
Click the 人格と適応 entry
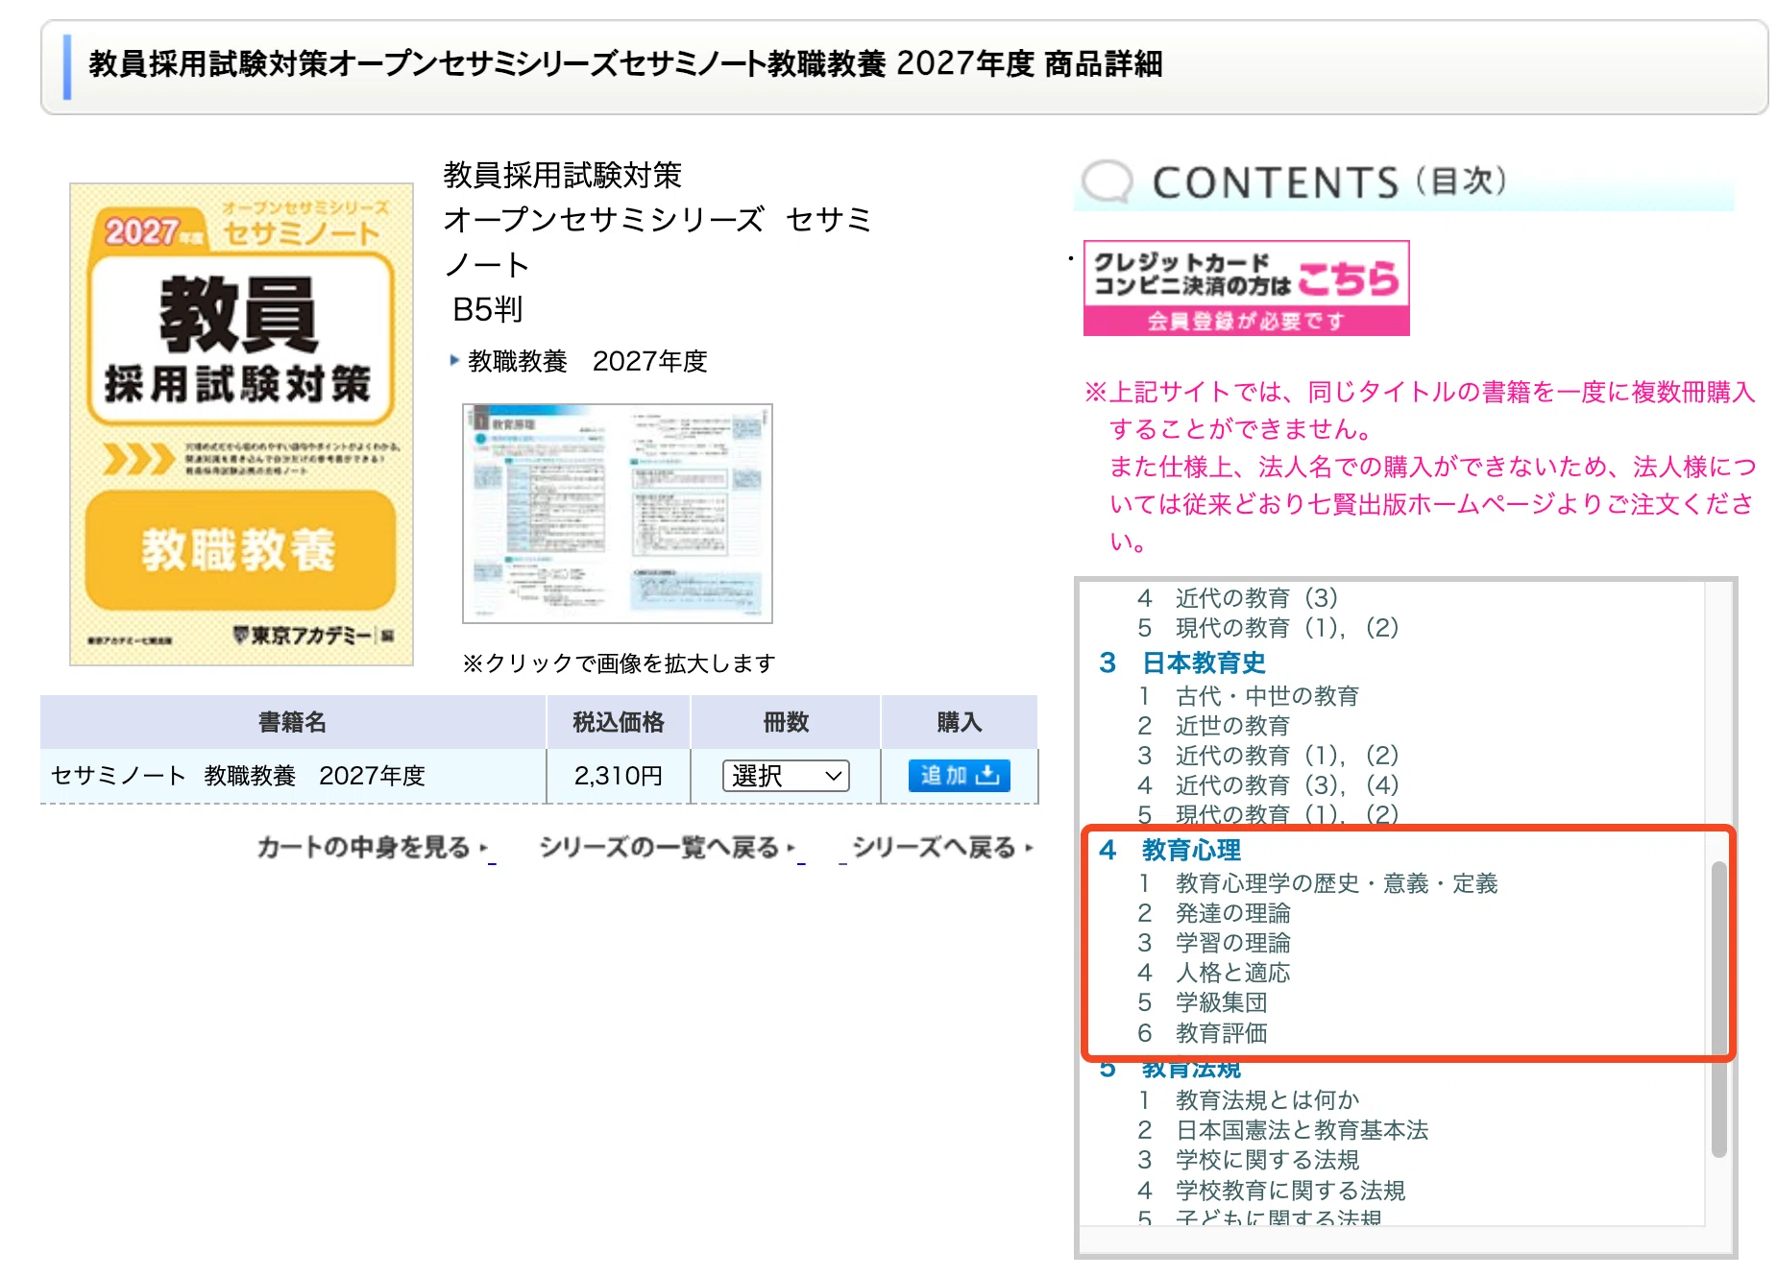pyautogui.click(x=1232, y=973)
